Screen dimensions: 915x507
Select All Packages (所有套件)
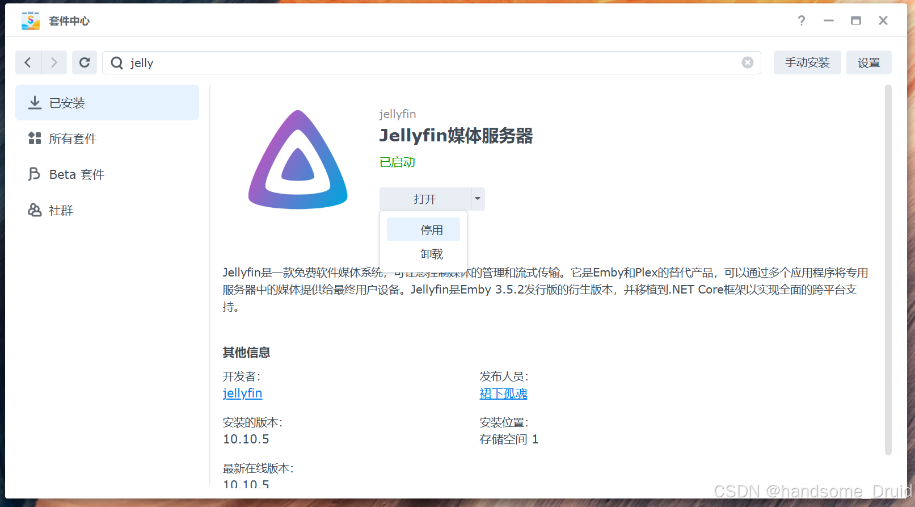click(107, 139)
